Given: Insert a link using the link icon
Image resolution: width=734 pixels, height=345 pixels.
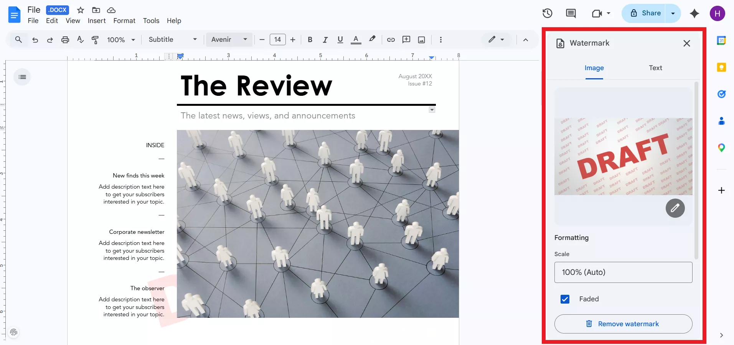Looking at the screenshot, I should click(391, 39).
